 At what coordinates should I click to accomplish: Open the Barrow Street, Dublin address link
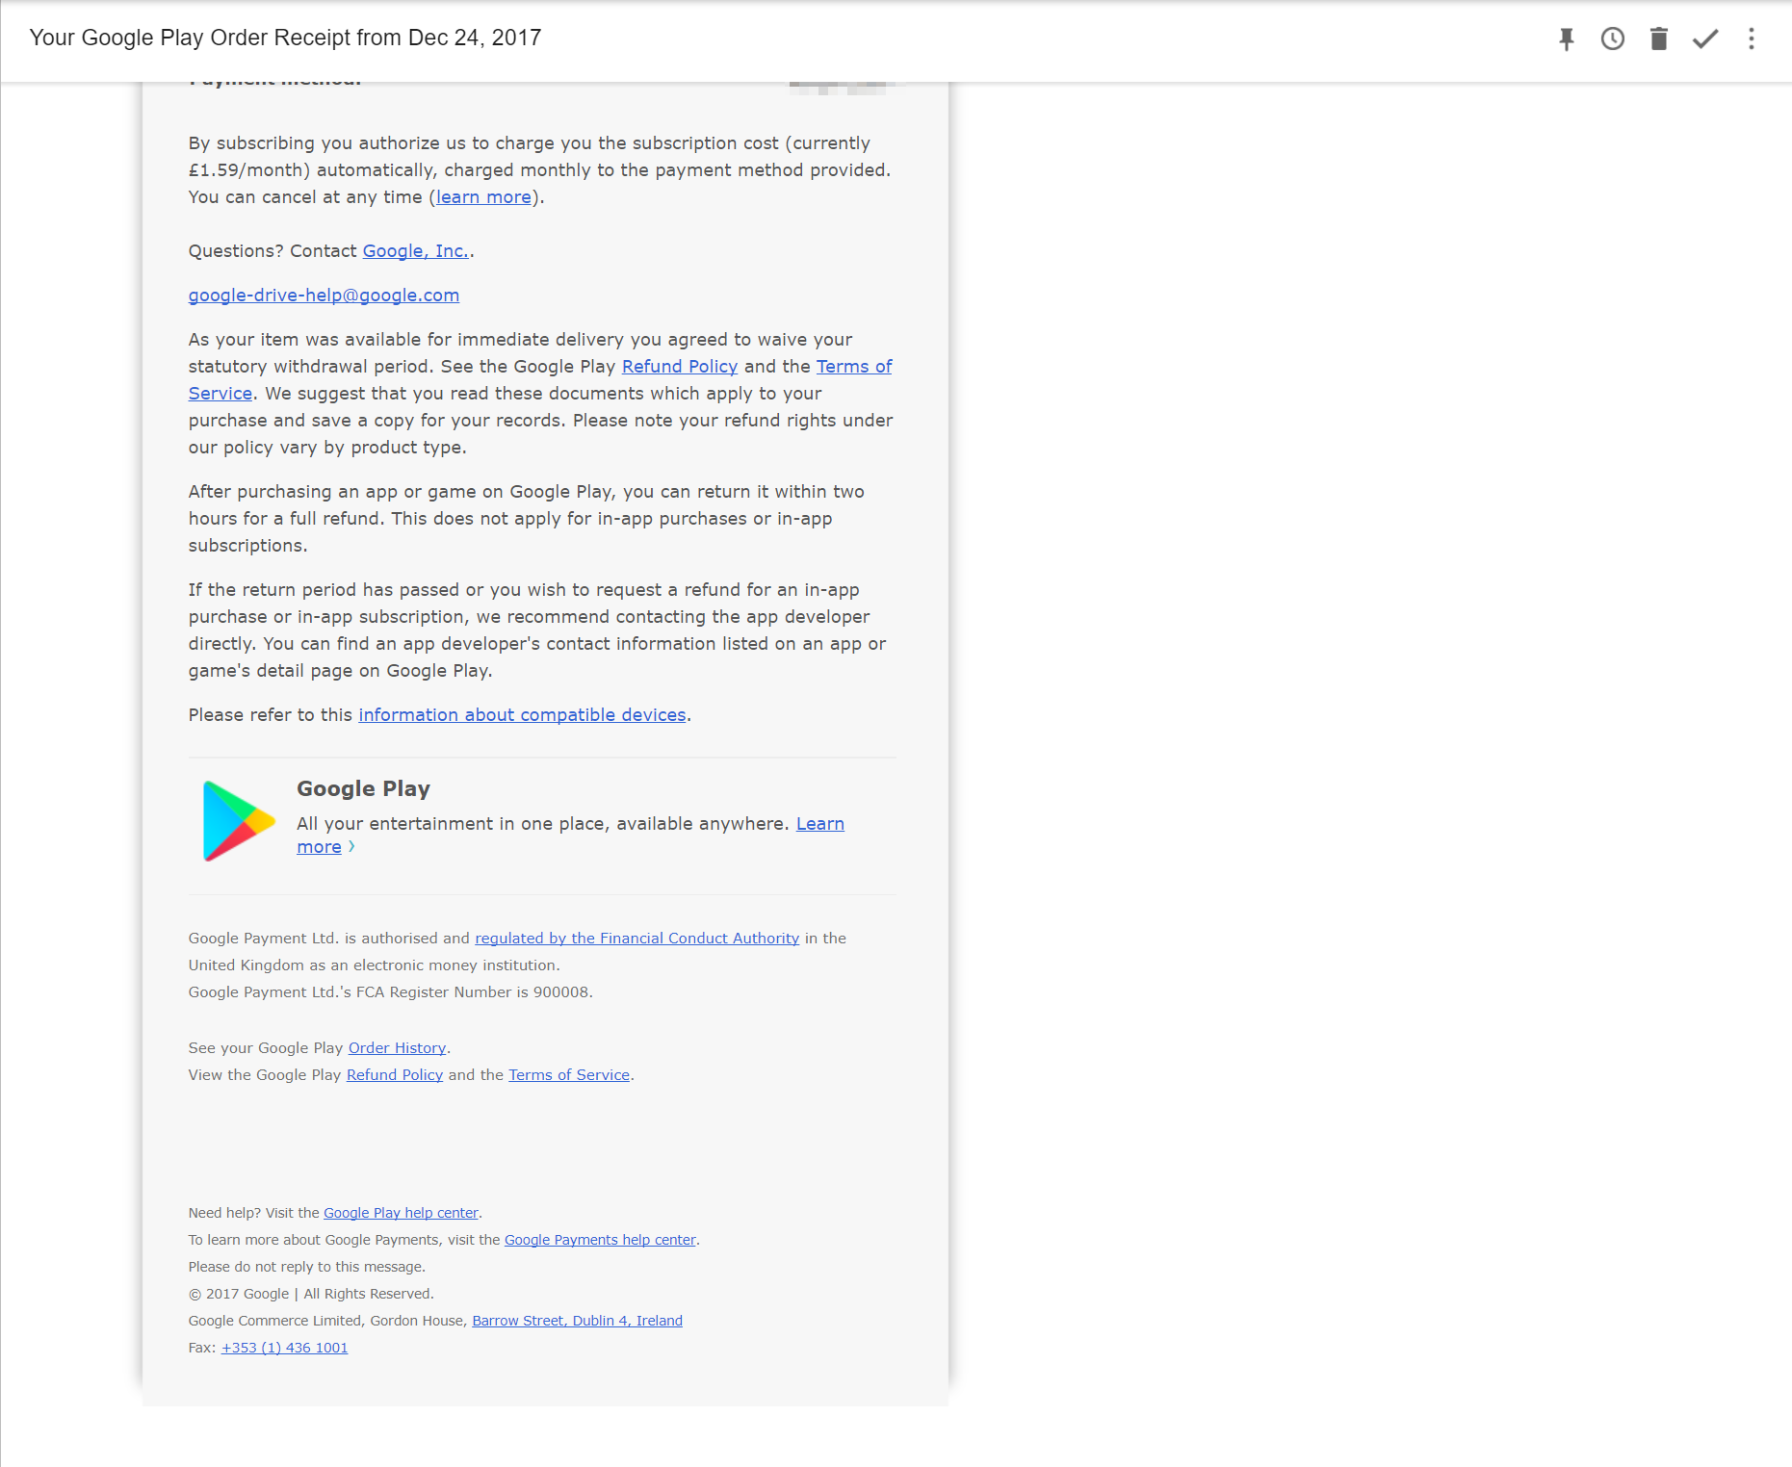click(576, 1320)
